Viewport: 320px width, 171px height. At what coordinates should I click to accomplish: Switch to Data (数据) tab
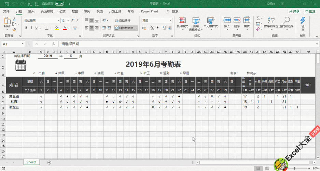pyautogui.click(x=75, y=11)
